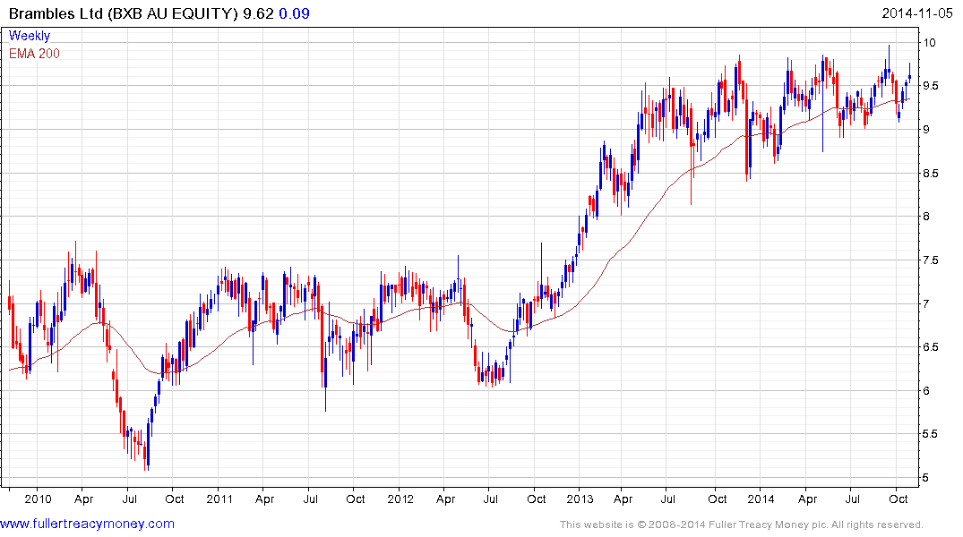Select the copyright notice at the bottom
This screenshot has width=963, height=537.
click(x=742, y=524)
